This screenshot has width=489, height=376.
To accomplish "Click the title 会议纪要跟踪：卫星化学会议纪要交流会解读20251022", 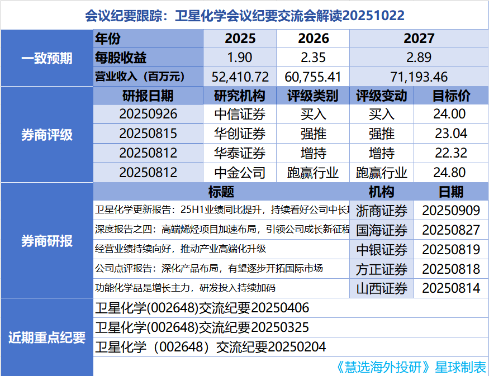I will (x=245, y=16).
